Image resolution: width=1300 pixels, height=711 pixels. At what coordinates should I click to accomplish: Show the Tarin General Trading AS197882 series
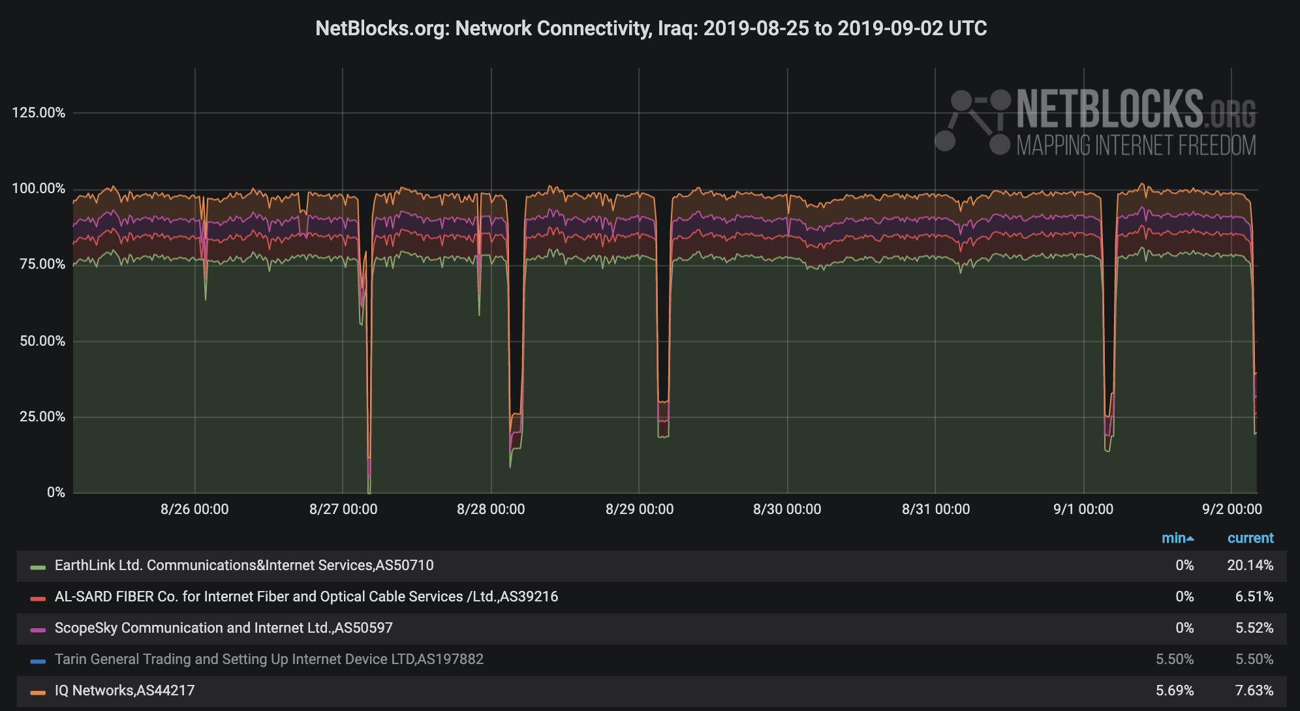click(x=269, y=659)
